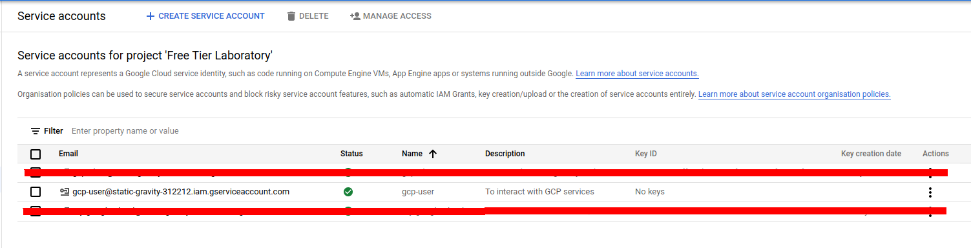Click the Key ID column header
971x248 pixels.
646,154
